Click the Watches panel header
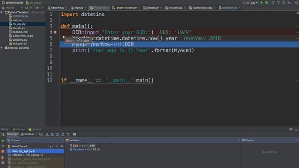 (270, 140)
